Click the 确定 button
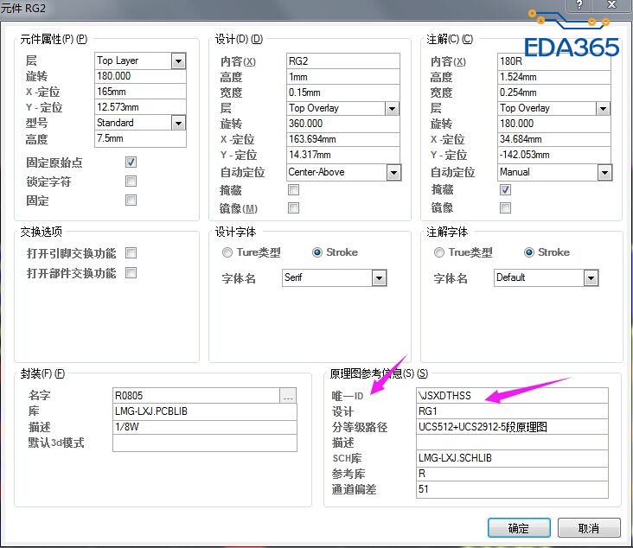This screenshot has width=633, height=548. click(x=519, y=528)
